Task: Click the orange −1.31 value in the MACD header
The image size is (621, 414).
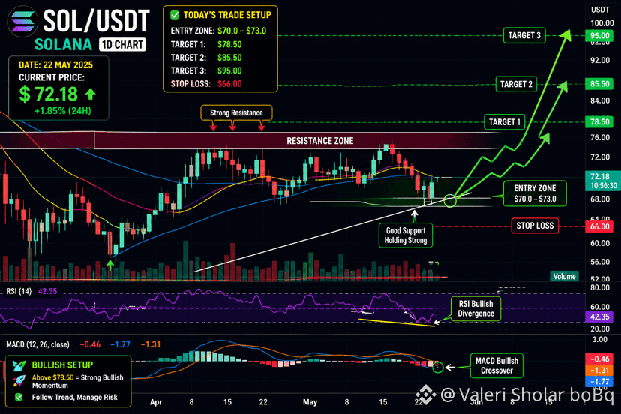Action: (x=151, y=344)
